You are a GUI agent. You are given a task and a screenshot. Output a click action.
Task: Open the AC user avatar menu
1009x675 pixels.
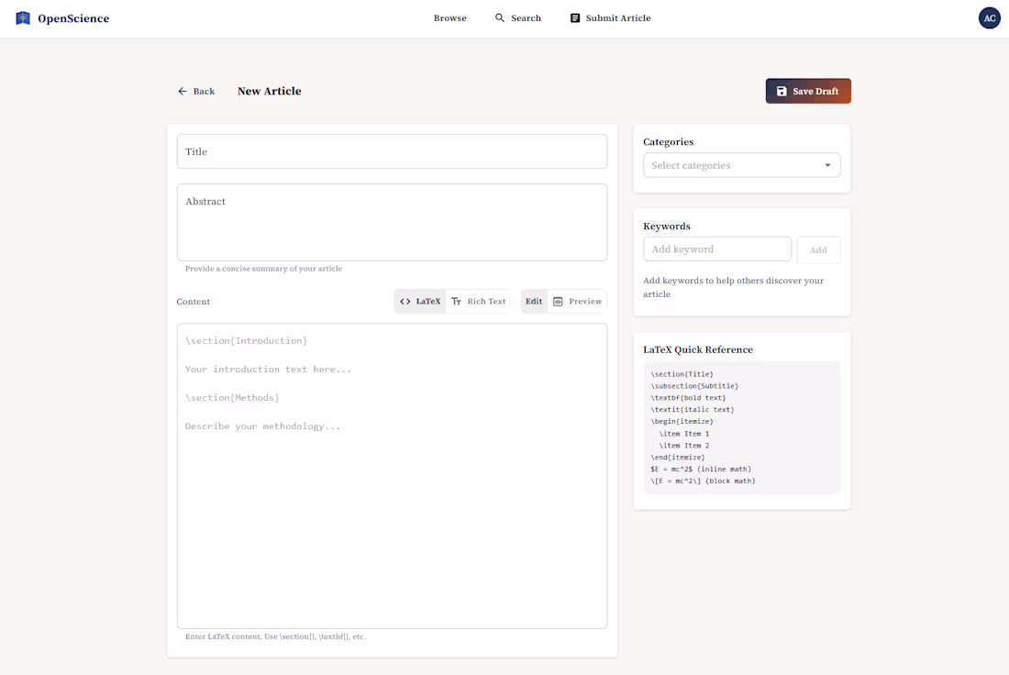989,18
